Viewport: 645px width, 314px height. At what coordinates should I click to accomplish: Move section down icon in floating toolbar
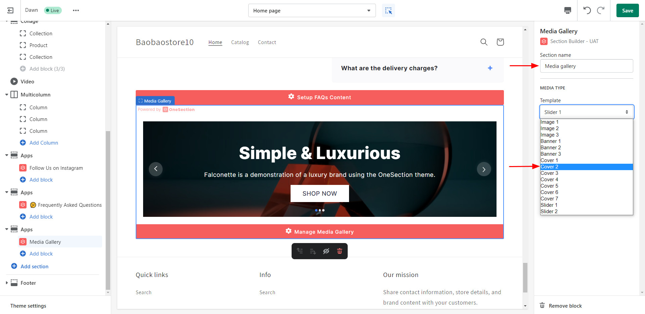coord(313,251)
